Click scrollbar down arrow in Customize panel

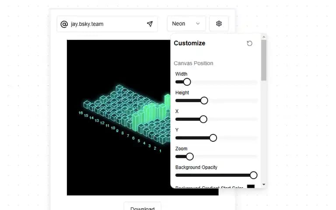pyautogui.click(x=264, y=185)
